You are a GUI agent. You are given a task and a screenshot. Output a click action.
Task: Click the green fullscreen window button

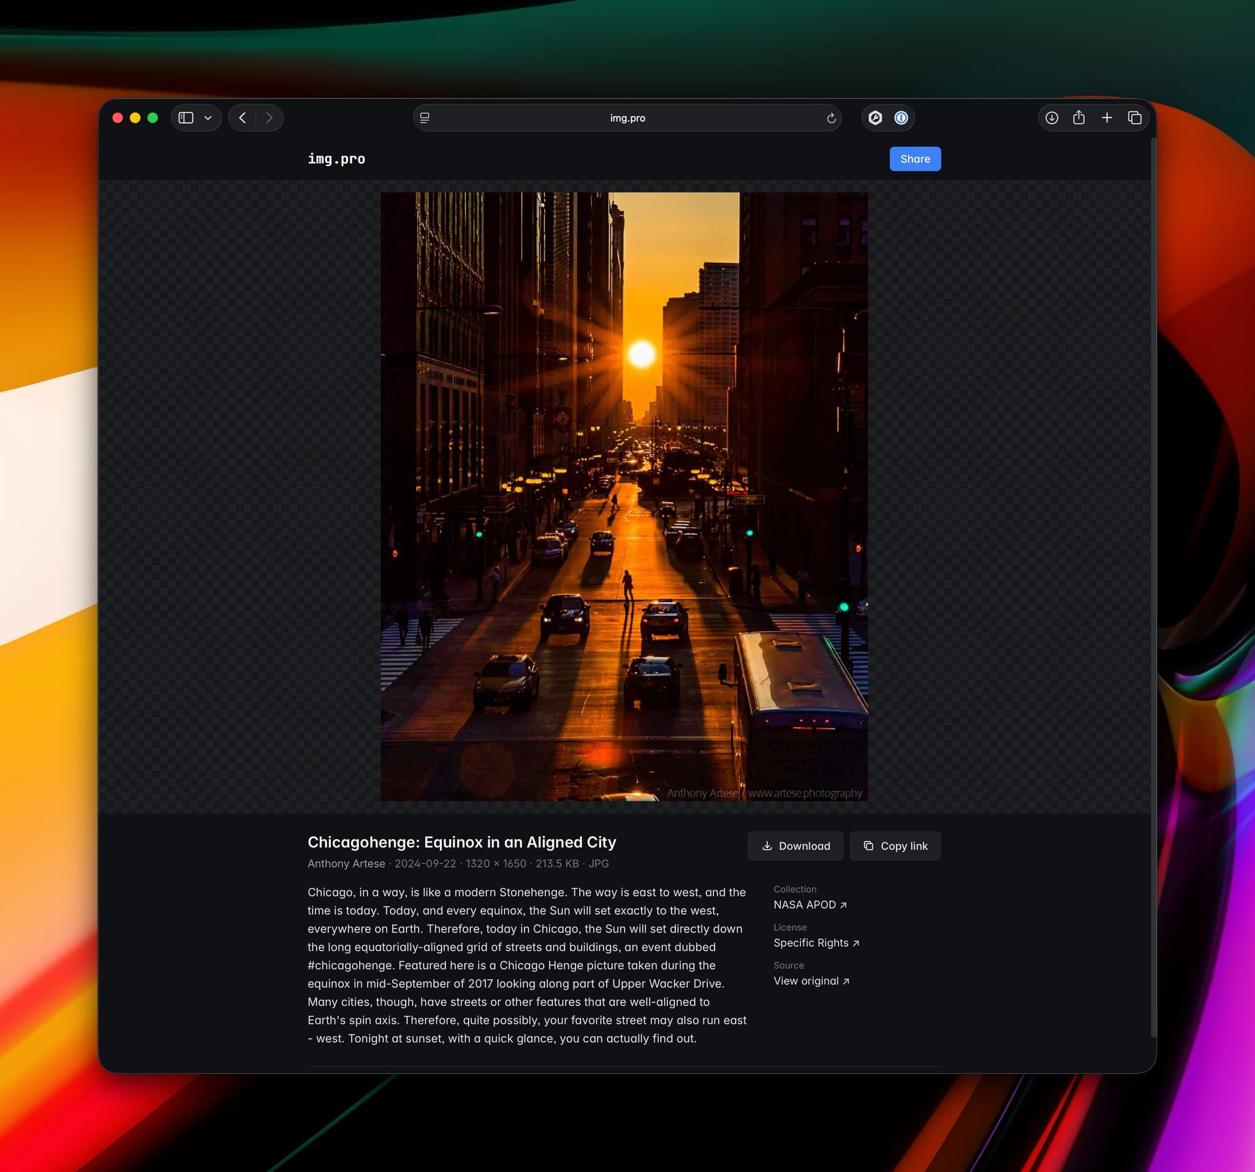pyautogui.click(x=153, y=118)
